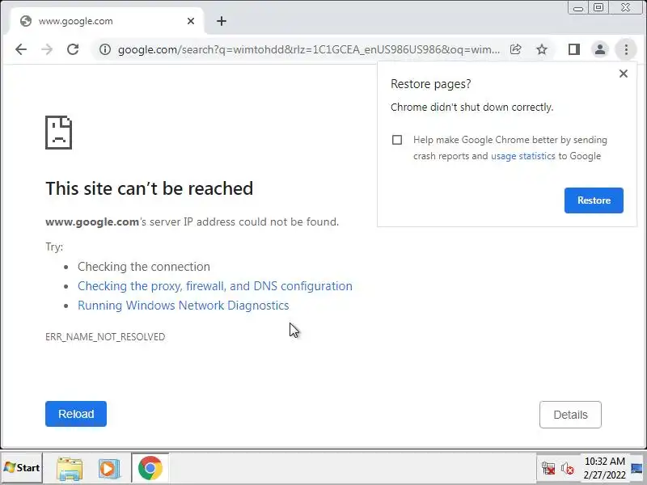
Task: Share this page icon
Action: pyautogui.click(x=516, y=49)
